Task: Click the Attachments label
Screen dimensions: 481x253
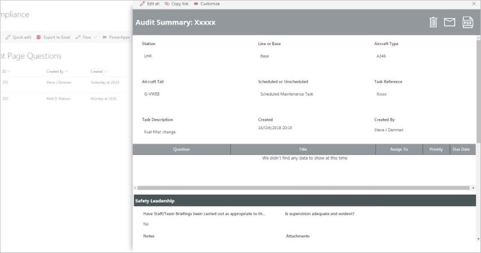Action: pyautogui.click(x=298, y=236)
